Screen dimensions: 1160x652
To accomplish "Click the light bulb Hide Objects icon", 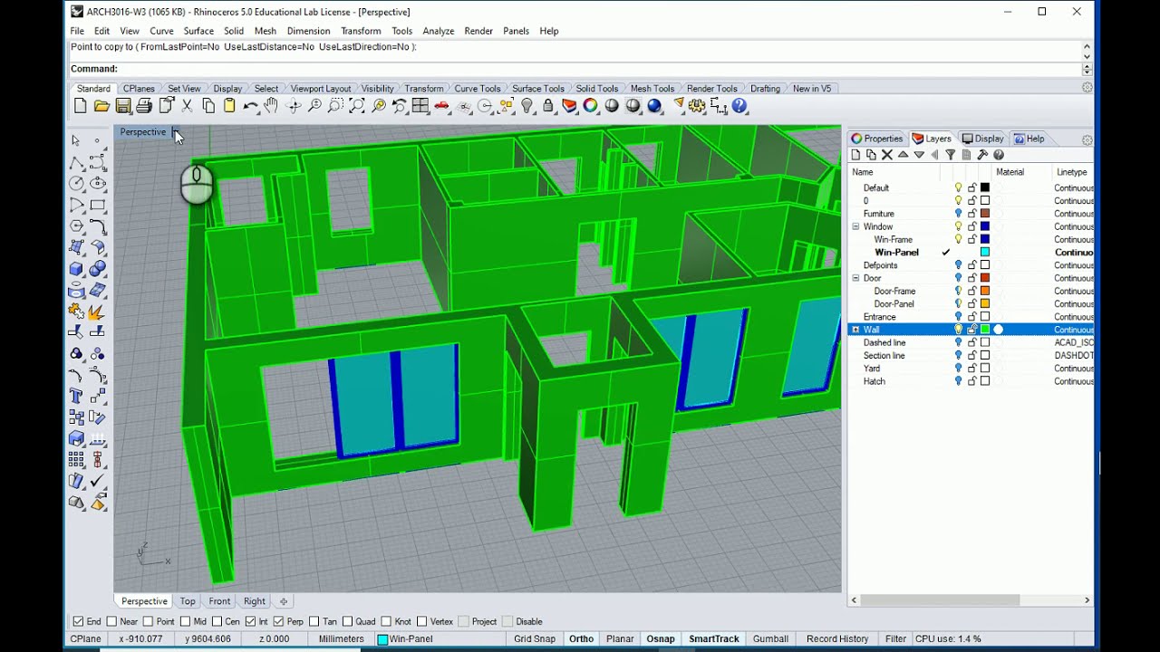I will tap(527, 106).
